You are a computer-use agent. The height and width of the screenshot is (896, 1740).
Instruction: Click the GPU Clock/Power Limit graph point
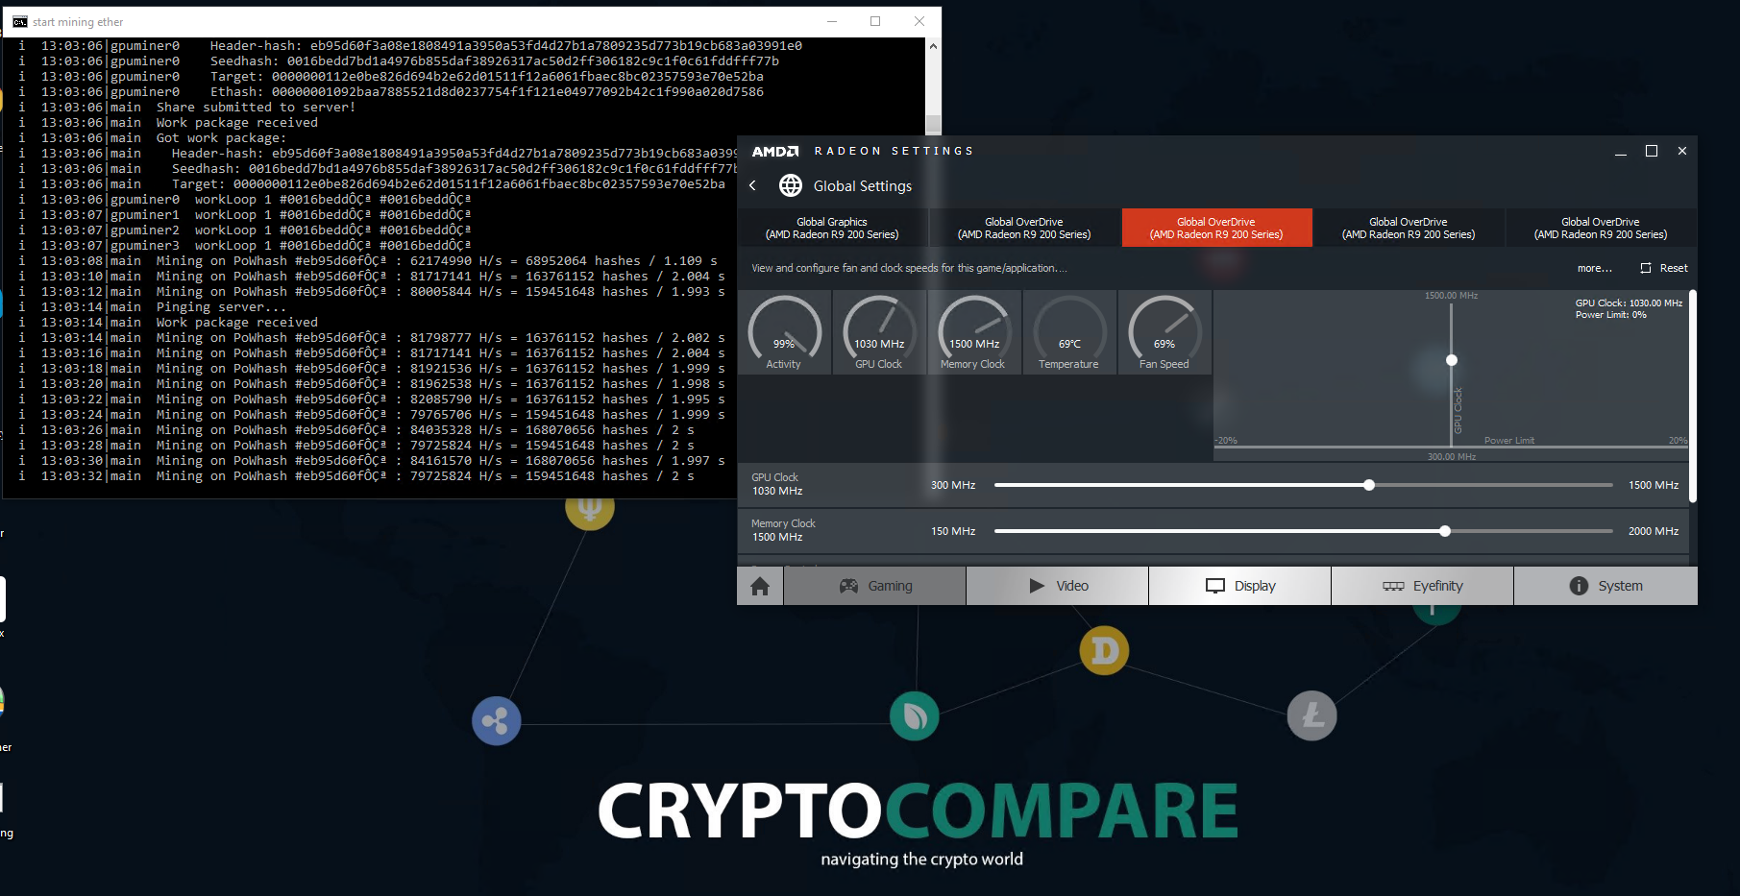point(1452,360)
